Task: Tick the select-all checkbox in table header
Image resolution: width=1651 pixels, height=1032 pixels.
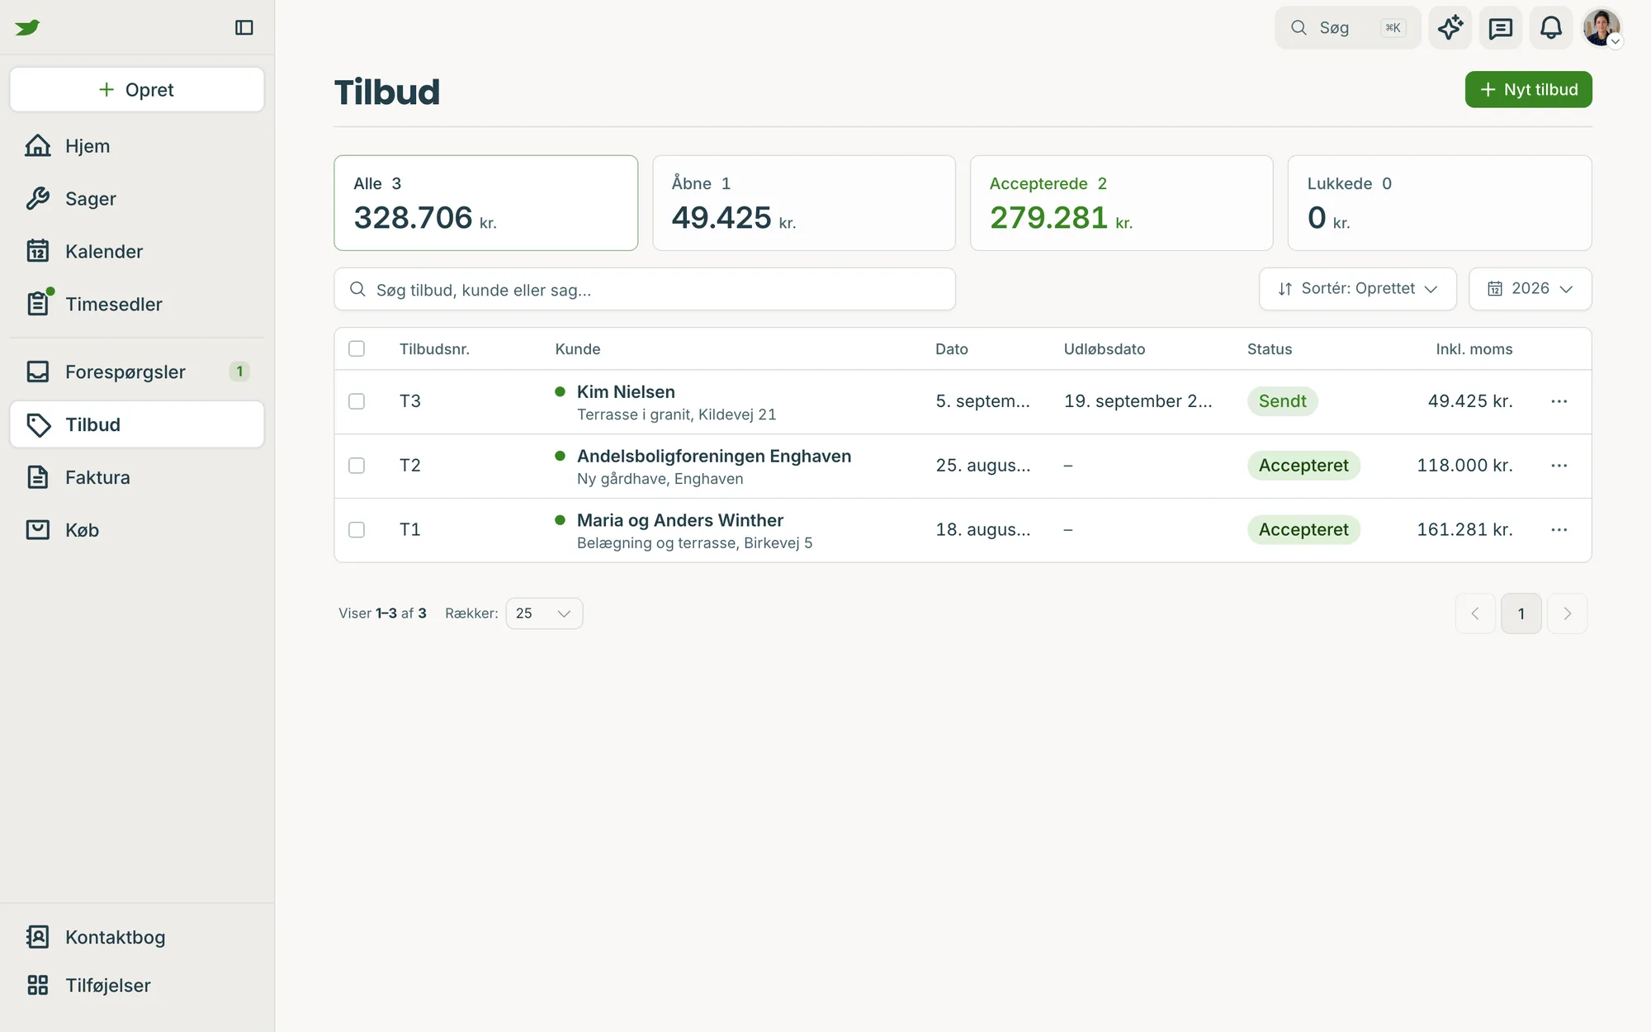Action: click(x=357, y=348)
